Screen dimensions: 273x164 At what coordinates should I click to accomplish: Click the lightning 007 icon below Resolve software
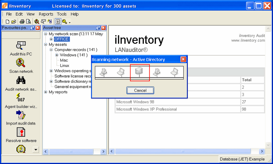tap(21, 149)
